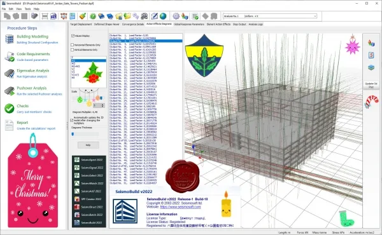Click the 3D shapes icon in right panel
This screenshot has height=235, width=382.
click(x=371, y=43)
